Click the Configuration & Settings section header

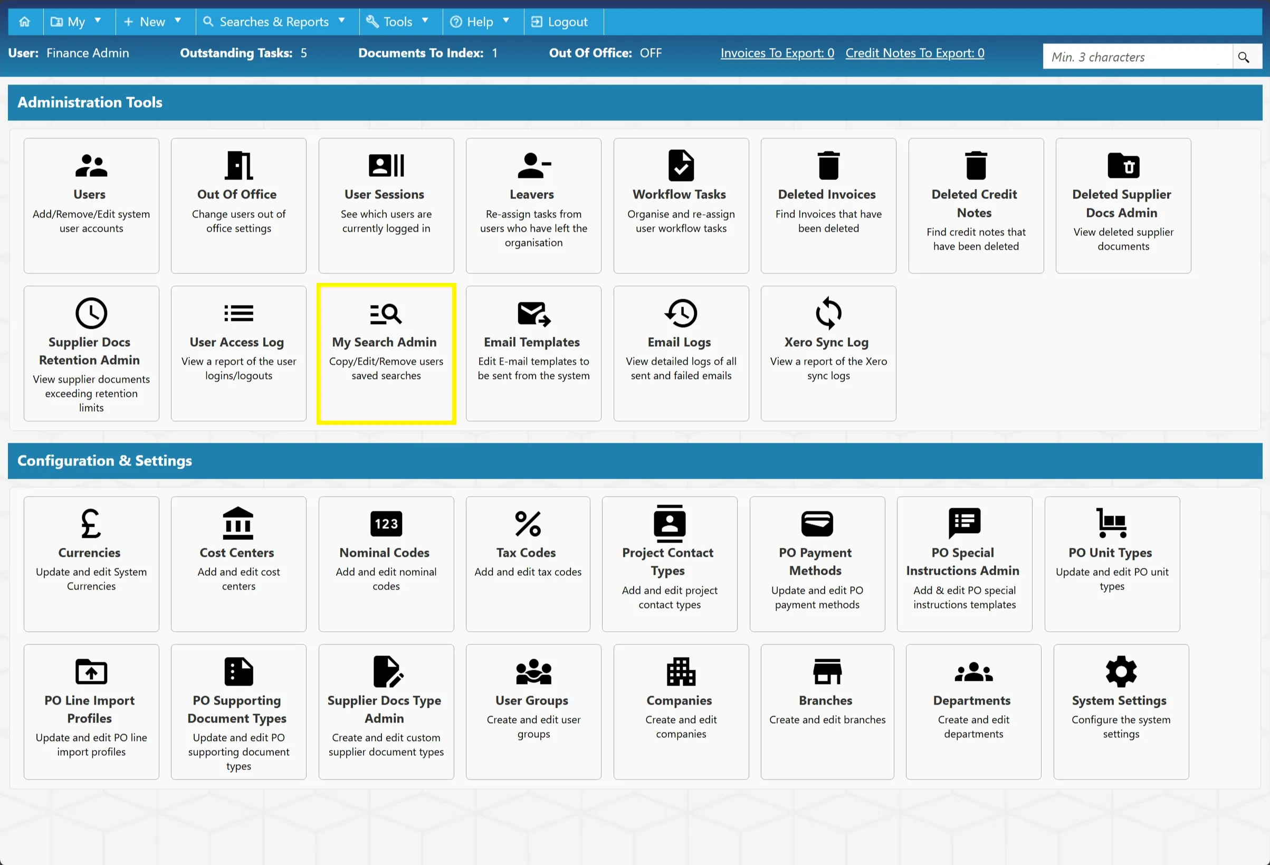[x=635, y=461]
